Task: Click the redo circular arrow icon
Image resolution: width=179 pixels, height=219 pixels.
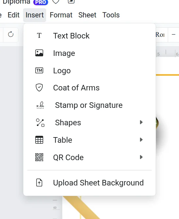Action: (11, 34)
